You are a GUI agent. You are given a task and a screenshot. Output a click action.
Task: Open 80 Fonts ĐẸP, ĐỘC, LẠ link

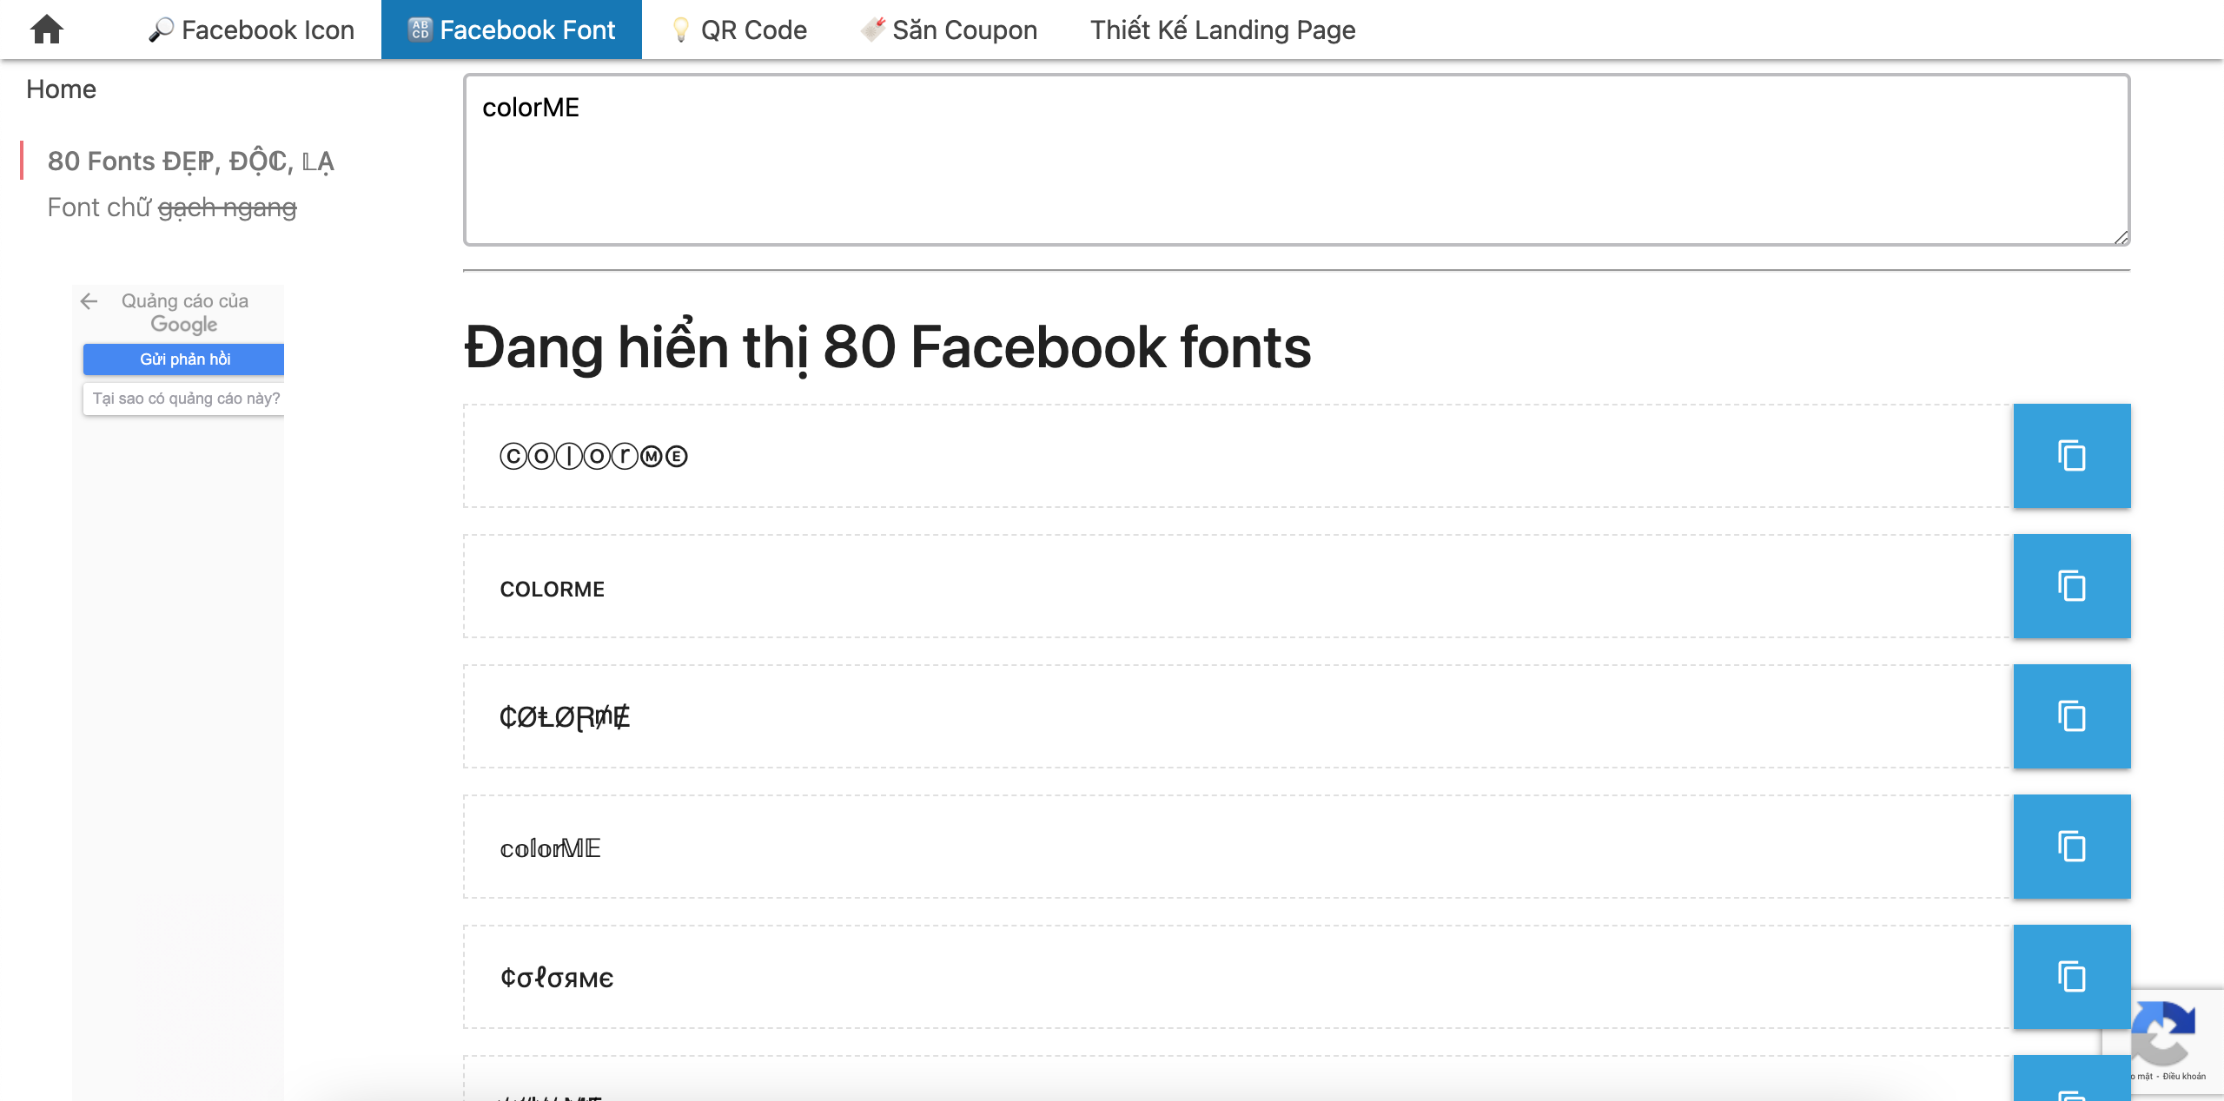coord(190,162)
